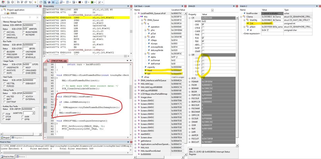Click the System Viewer windows toolbar icon

(92, 2)
